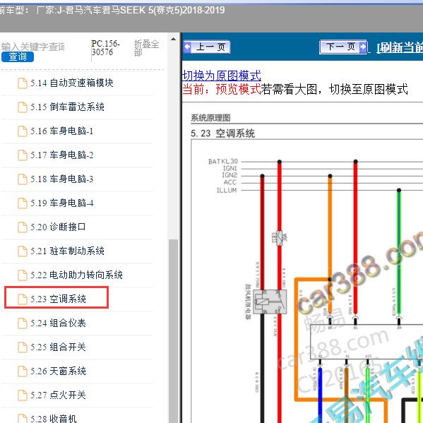Focus the keyword search input field
Viewport: 423px width, 423px height.
(33, 47)
